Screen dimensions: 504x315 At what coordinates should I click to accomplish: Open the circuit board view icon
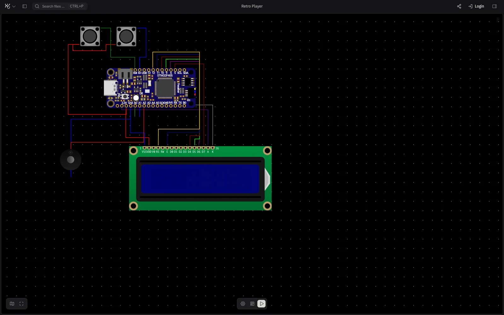[x=252, y=304]
